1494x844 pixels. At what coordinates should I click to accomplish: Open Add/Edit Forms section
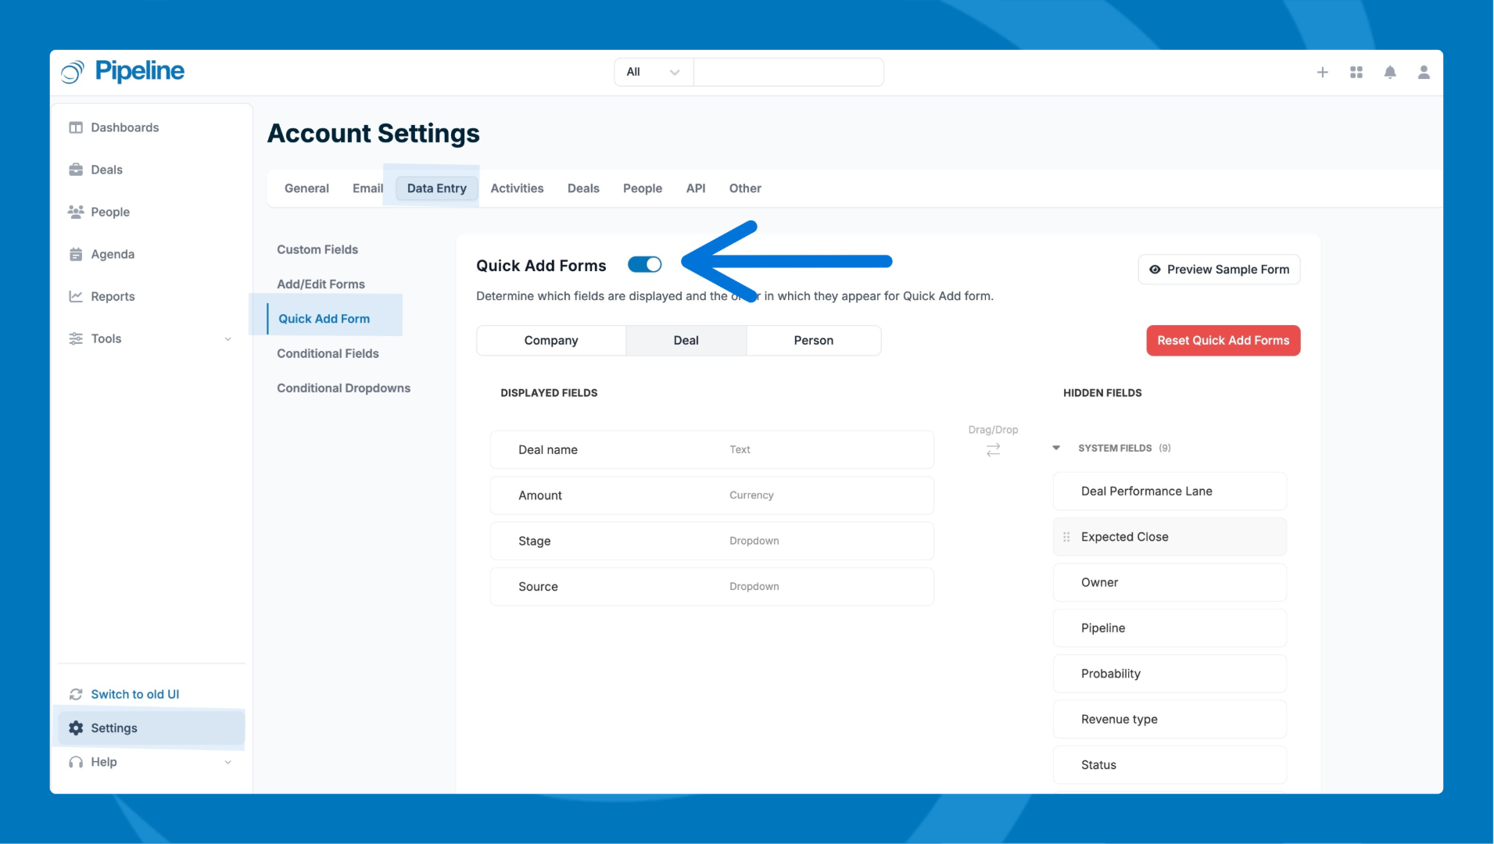[321, 284]
